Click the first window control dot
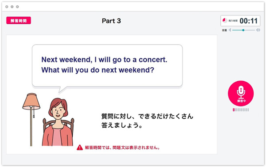The image size is (266, 167). coord(7,7)
